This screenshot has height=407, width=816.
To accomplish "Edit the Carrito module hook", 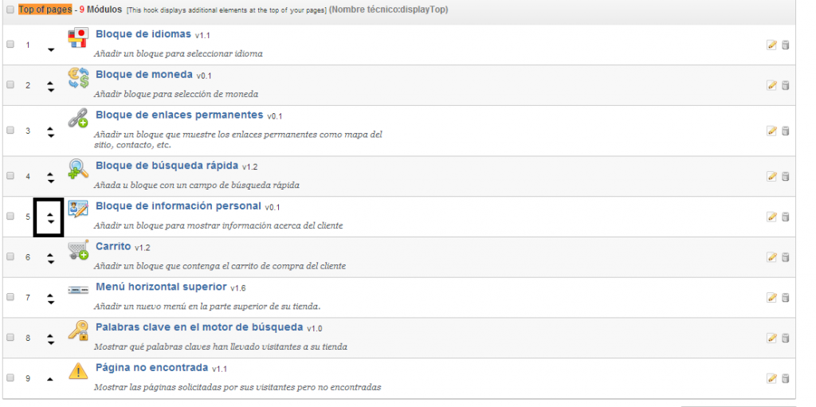I will (x=771, y=256).
